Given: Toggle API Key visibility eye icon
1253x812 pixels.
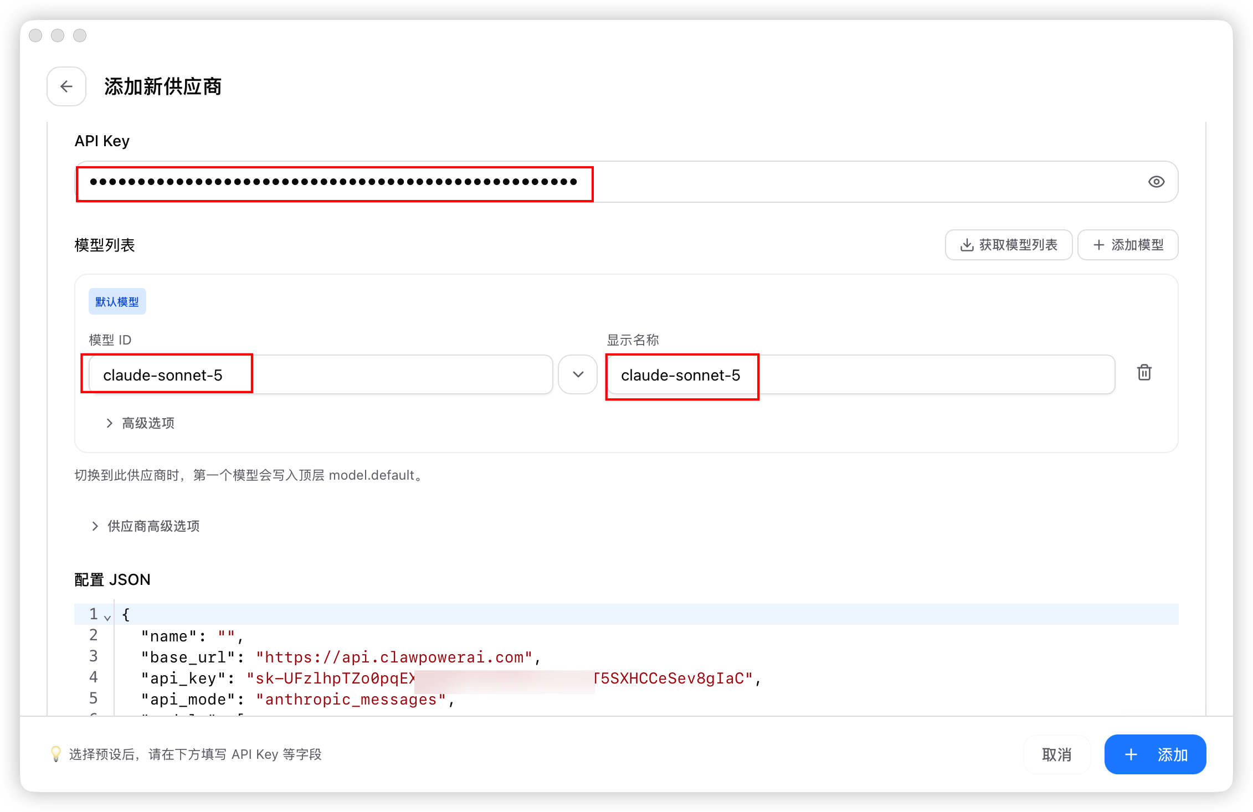Looking at the screenshot, I should [1156, 182].
